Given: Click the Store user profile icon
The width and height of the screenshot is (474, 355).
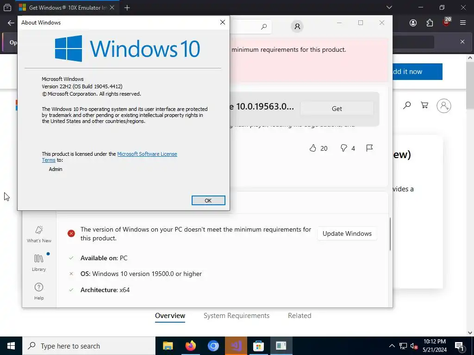Looking at the screenshot, I should (297, 26).
